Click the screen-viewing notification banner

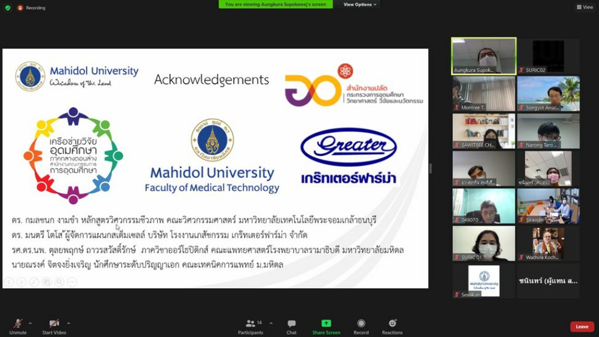276,4
